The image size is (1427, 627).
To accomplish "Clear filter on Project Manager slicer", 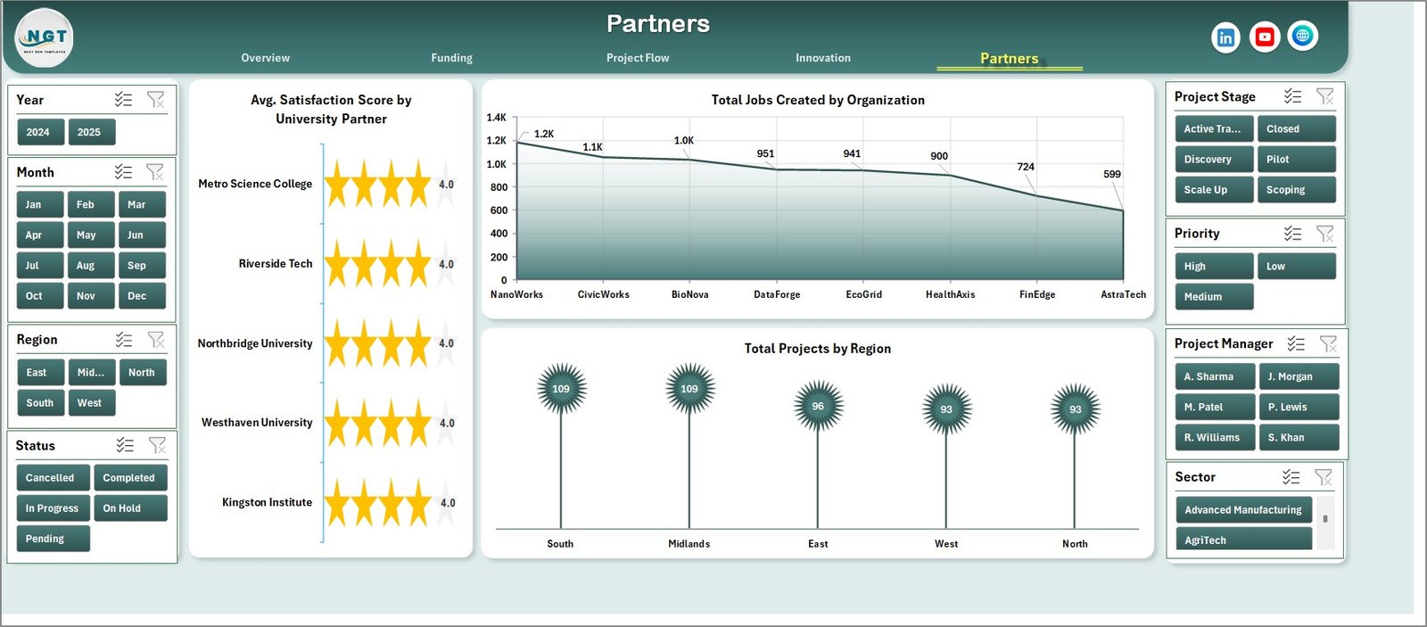I will [1328, 343].
